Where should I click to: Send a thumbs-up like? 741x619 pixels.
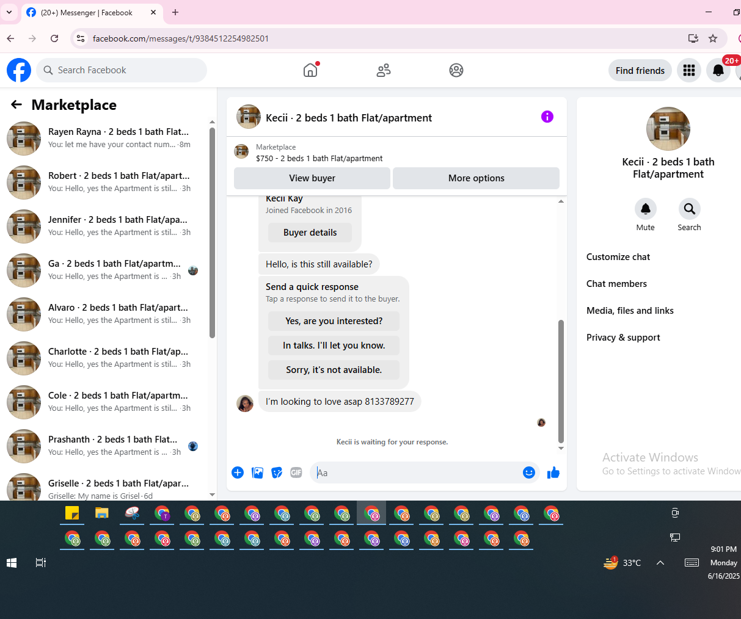click(553, 472)
